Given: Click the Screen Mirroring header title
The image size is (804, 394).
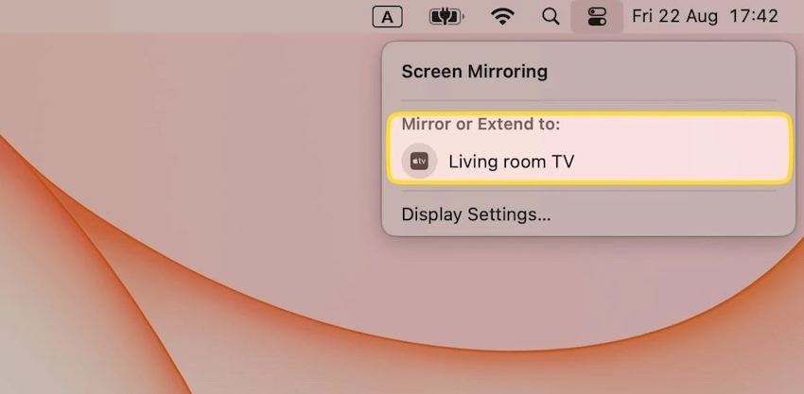Looking at the screenshot, I should click(474, 71).
